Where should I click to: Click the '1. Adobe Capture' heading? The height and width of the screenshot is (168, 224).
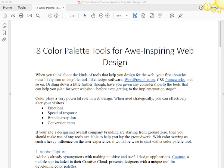tap(51, 152)
